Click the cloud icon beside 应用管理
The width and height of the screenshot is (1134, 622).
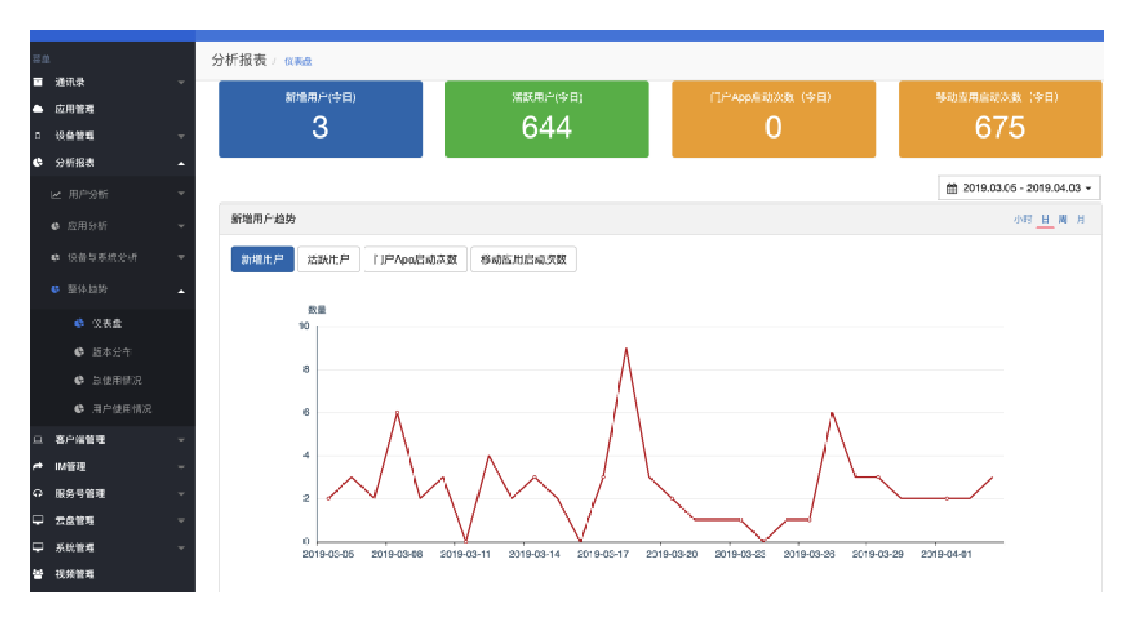click(38, 109)
